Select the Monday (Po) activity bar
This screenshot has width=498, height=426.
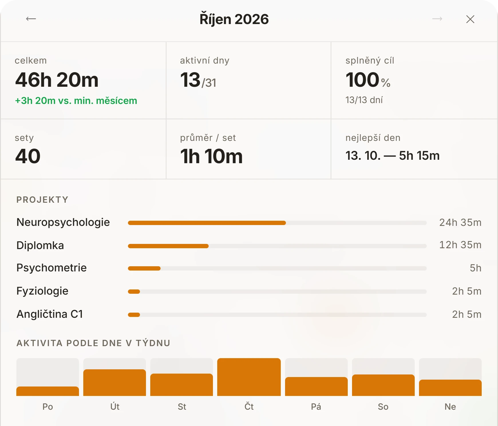[48, 377]
